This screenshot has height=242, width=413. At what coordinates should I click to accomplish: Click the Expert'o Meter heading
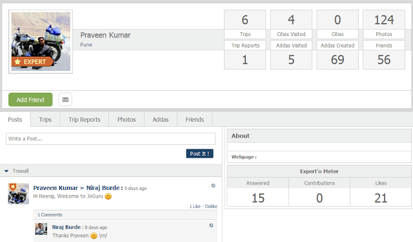(x=319, y=171)
